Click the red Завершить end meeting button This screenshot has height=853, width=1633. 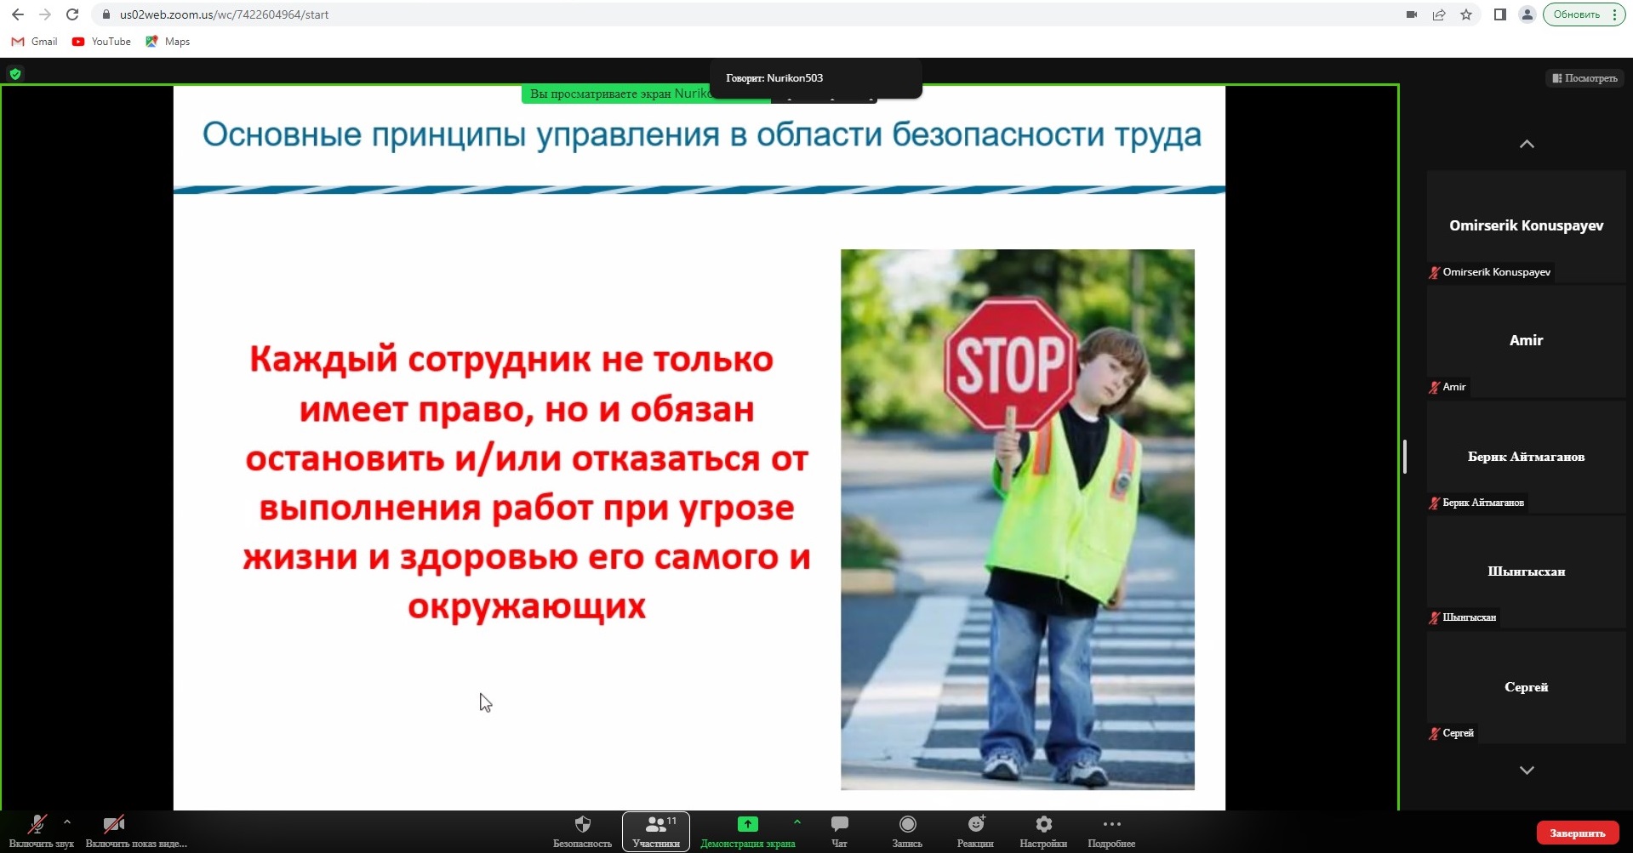point(1577,833)
